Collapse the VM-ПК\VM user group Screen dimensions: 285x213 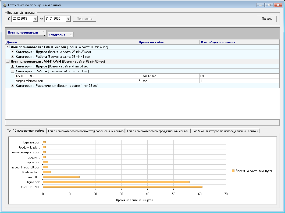tap(8, 62)
